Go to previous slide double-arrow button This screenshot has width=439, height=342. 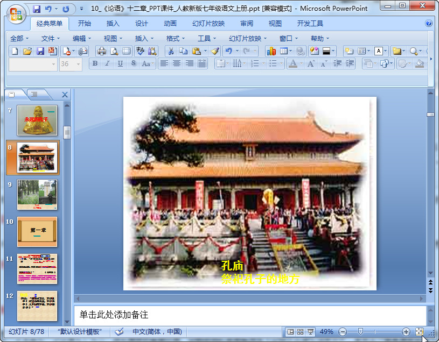click(x=430, y=282)
